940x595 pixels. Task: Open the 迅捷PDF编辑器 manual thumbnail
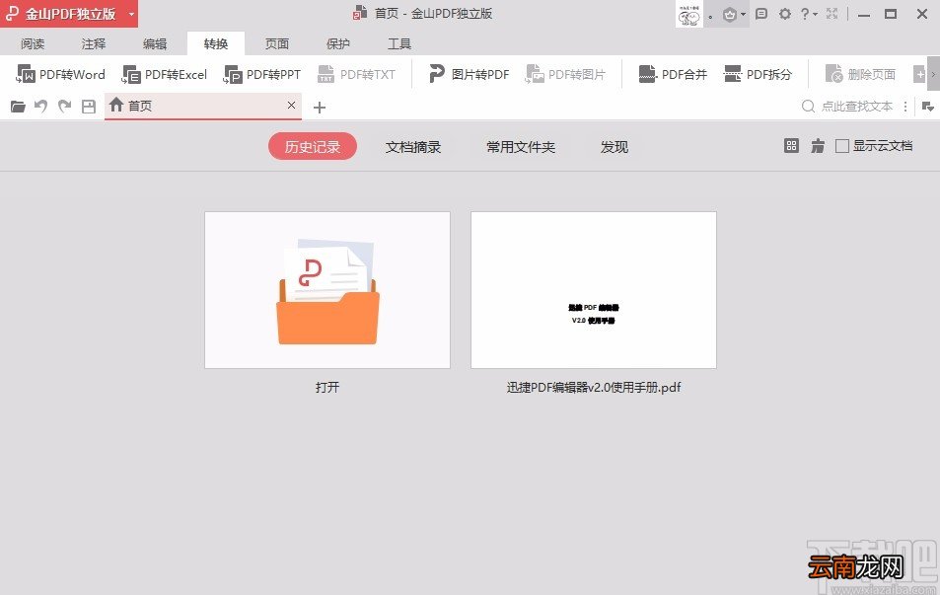594,290
